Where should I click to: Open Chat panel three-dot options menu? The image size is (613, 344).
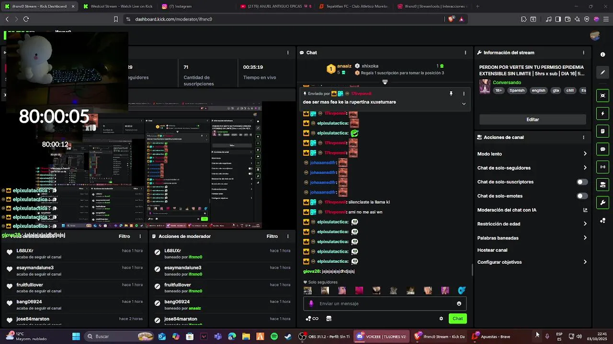(x=465, y=53)
